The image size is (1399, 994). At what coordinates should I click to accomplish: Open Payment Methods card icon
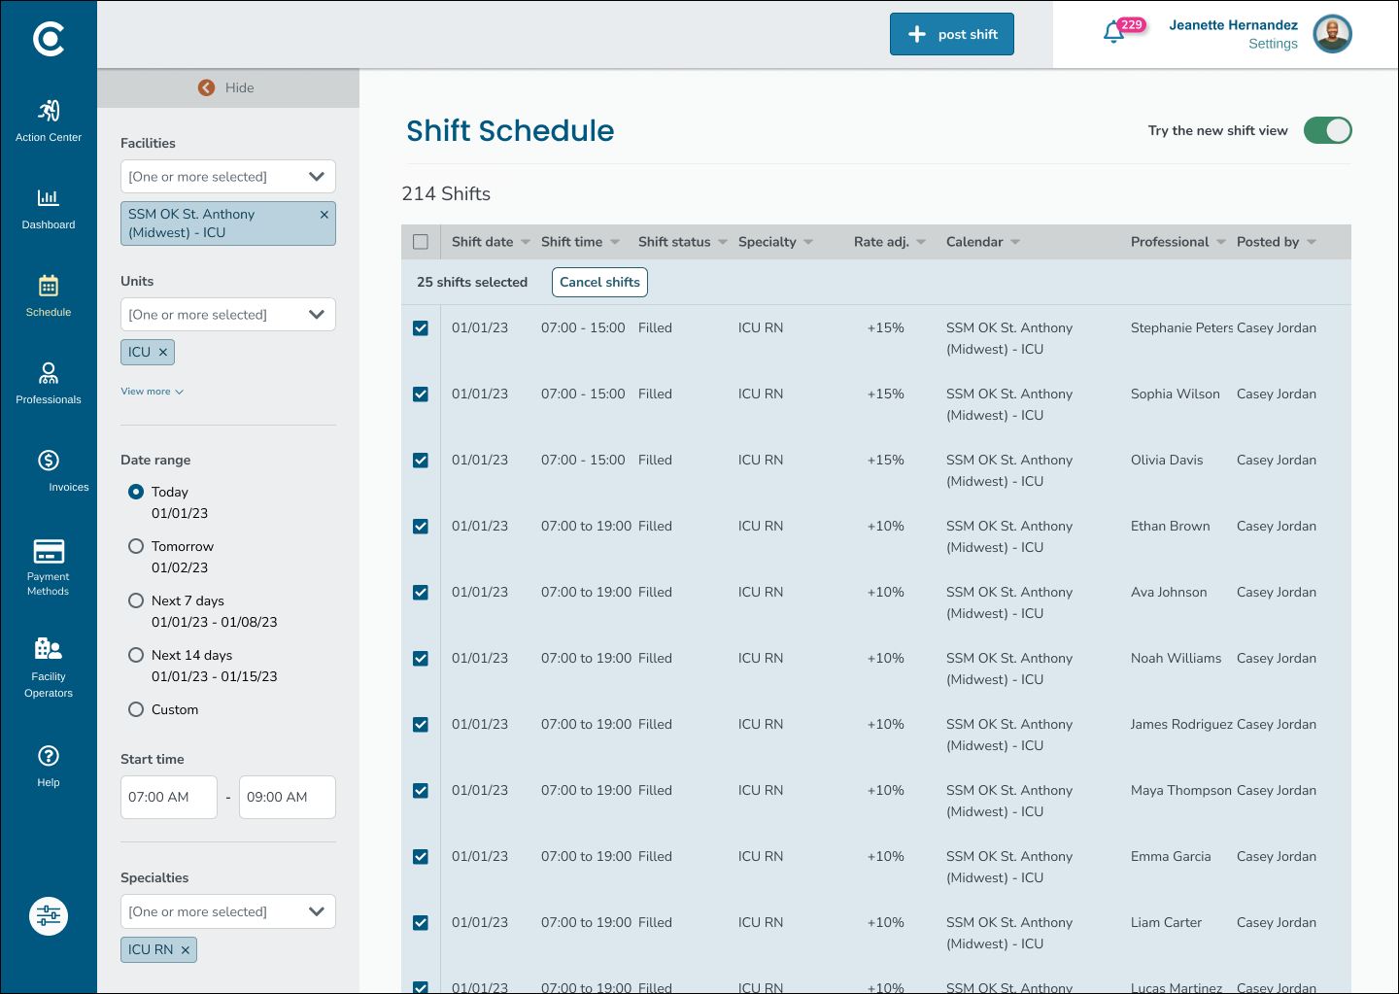(x=49, y=551)
